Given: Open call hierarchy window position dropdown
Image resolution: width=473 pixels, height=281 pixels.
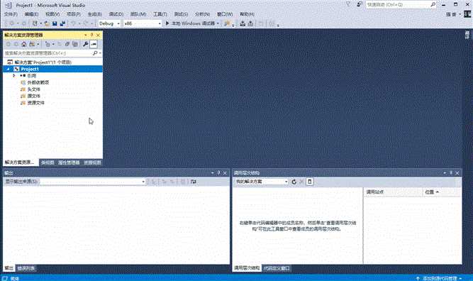Looking at the screenshot, I should (x=445, y=173).
